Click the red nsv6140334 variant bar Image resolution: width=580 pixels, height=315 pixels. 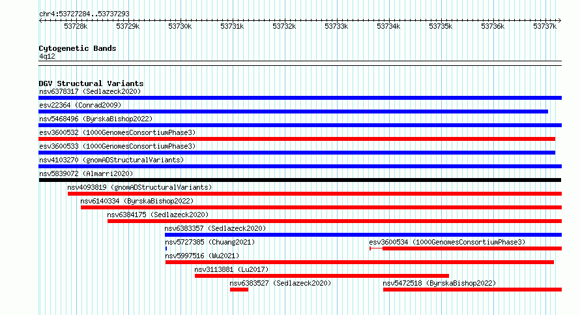pos(321,207)
